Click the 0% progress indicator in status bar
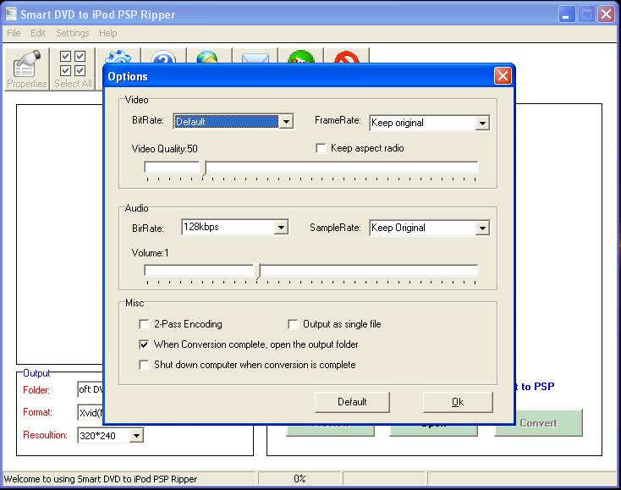The height and width of the screenshot is (490, 621). (x=300, y=479)
